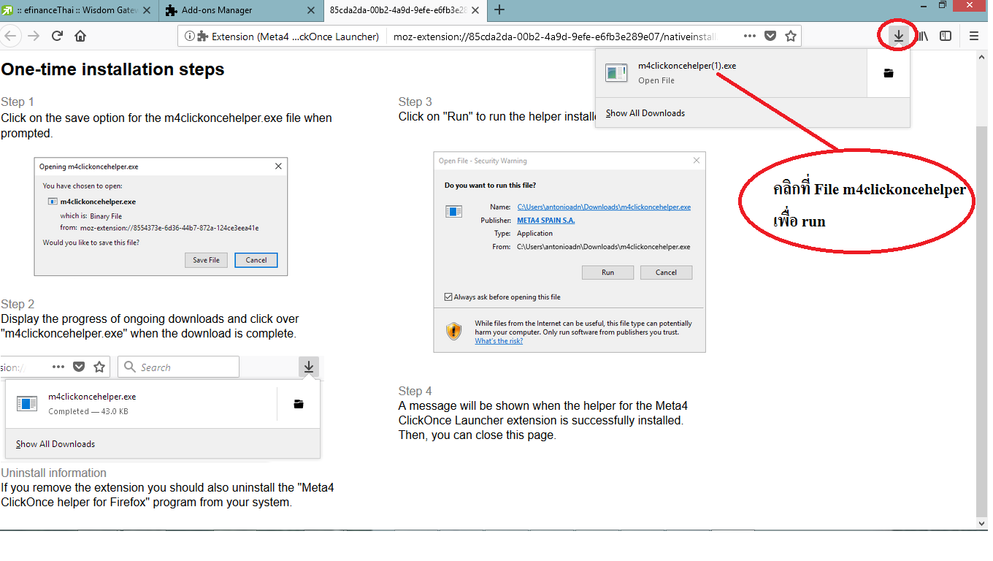The height and width of the screenshot is (561, 993).
Task: Open the m4clickoncehelper(1).exe downloaded file
Action: click(686, 72)
